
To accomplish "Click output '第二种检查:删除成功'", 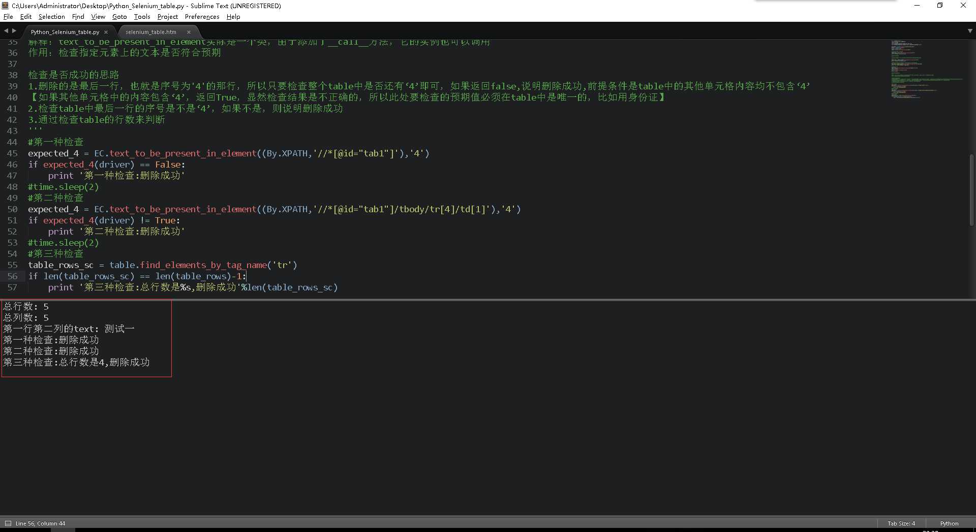I will (x=51, y=351).
